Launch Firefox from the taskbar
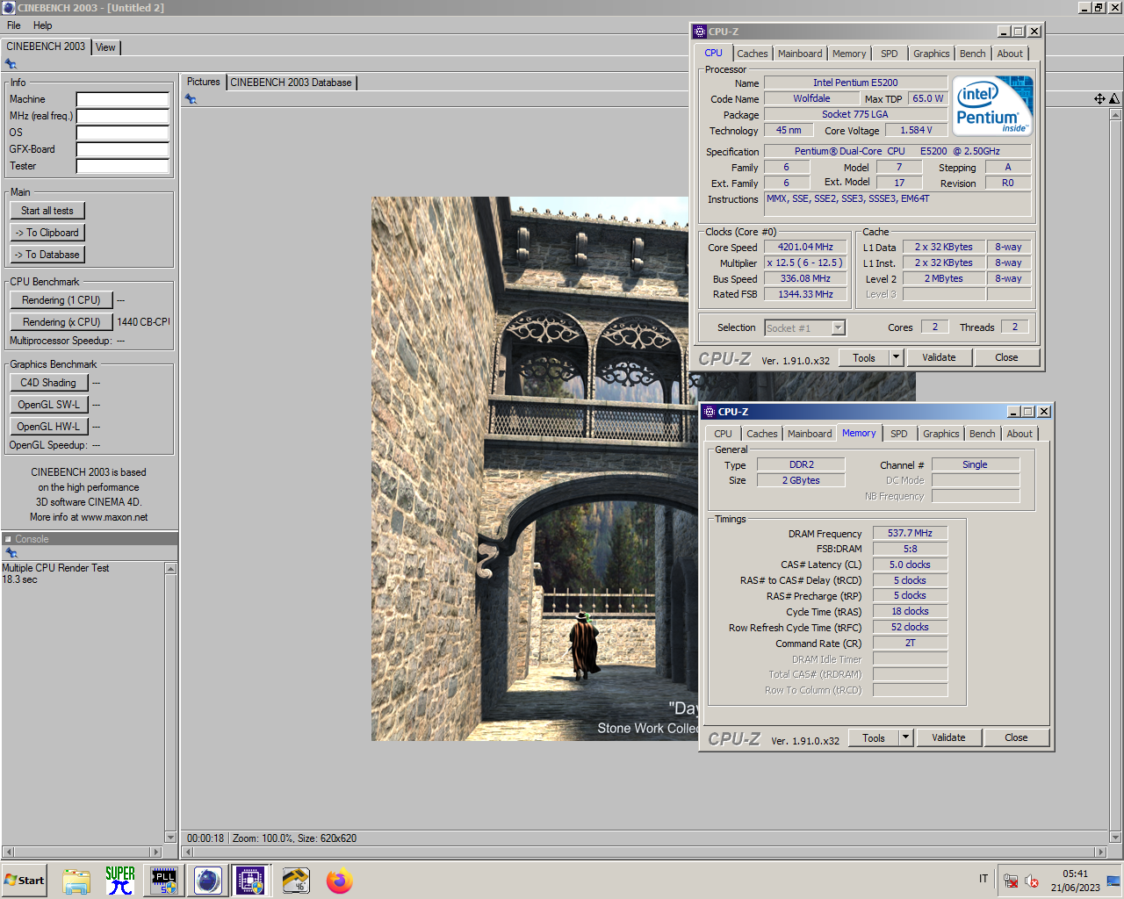 (339, 881)
